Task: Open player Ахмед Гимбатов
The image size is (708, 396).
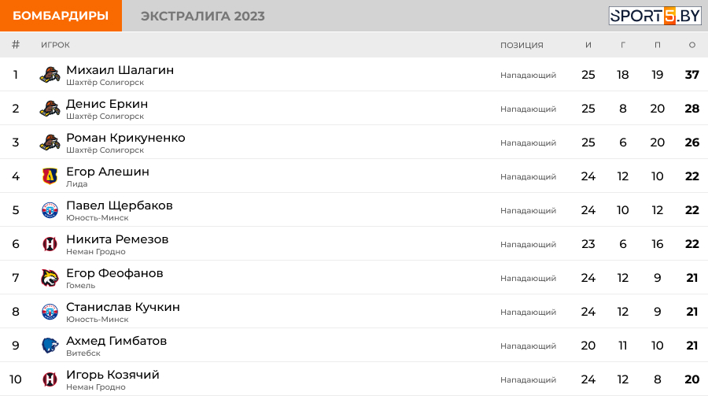Action: [116, 341]
